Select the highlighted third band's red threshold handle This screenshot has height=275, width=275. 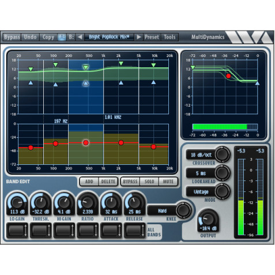click(86, 142)
